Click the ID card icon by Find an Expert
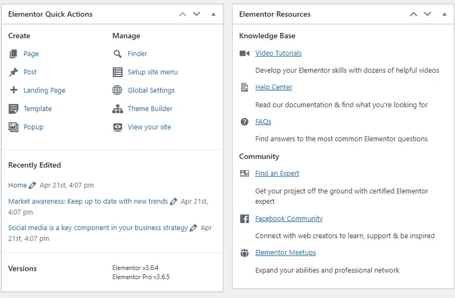 pyautogui.click(x=245, y=174)
